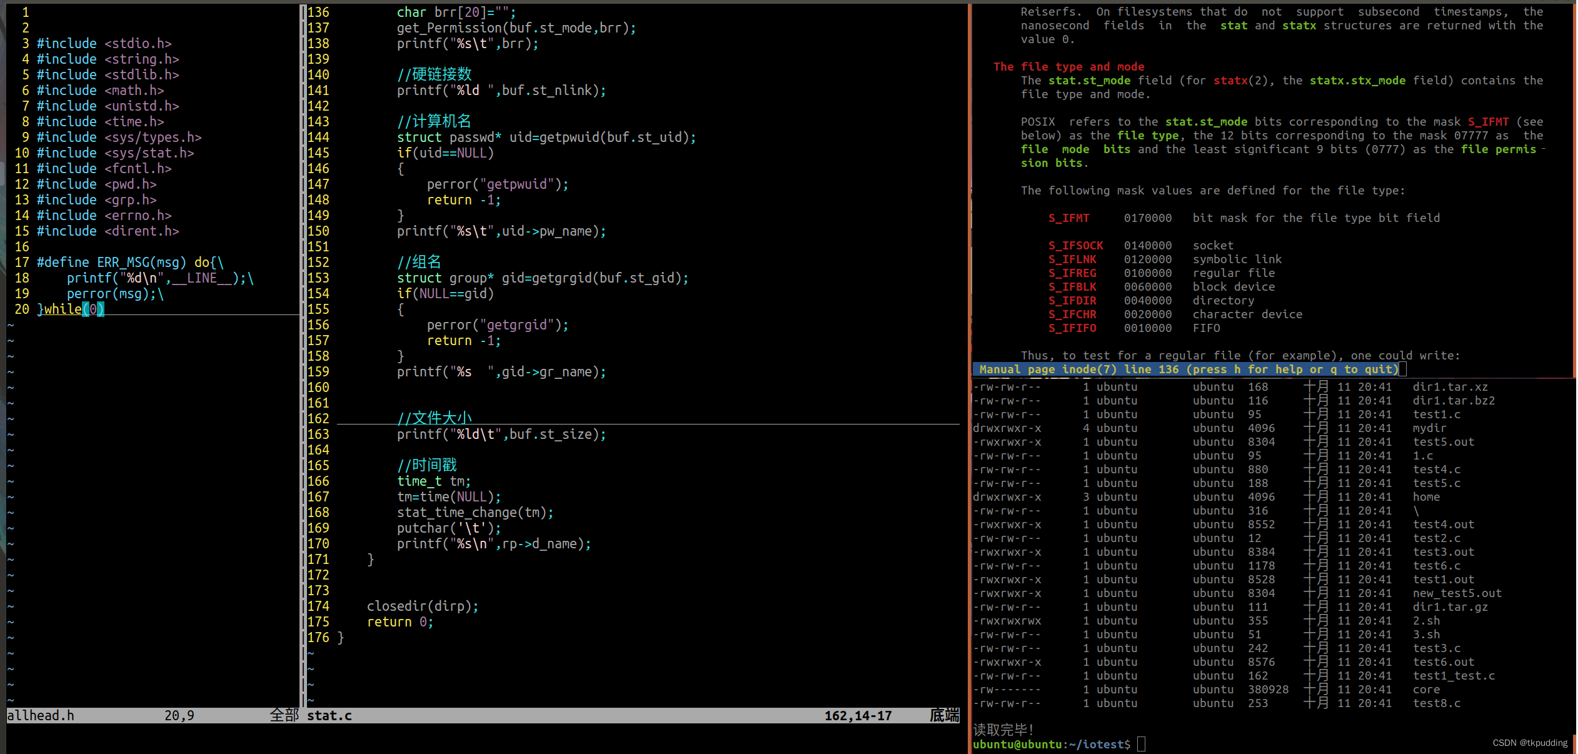Click the S_IFSOCK constant in man page

click(1075, 245)
